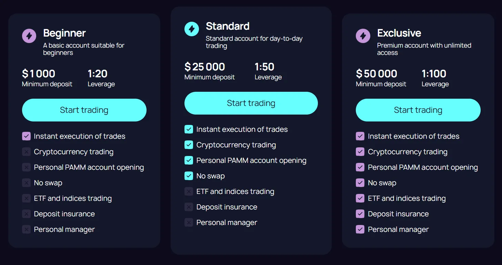The image size is (502, 265).
Task: Click Beginner's crossed-out Deposit insurance icon
Action: click(x=26, y=214)
